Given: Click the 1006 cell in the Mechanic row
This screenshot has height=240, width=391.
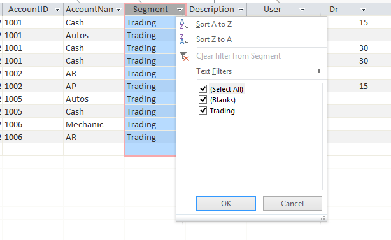Looking at the screenshot, I should coord(32,124).
